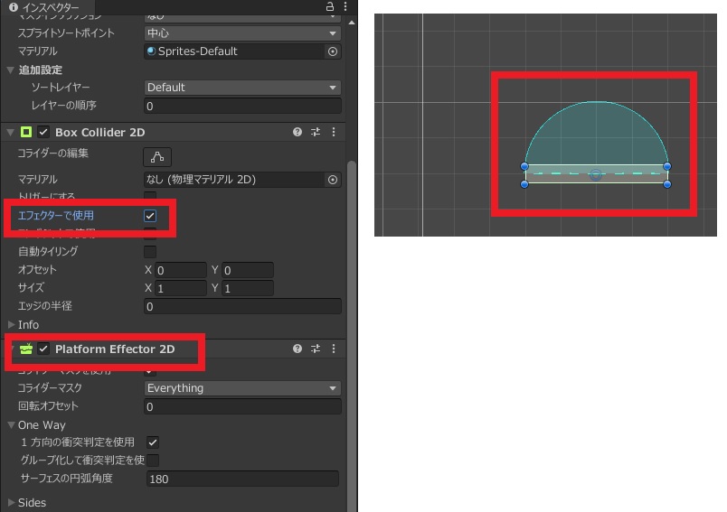Screen dimensions: 727x512
Task: Open Box Collider 2D help reference
Action: 297,133
